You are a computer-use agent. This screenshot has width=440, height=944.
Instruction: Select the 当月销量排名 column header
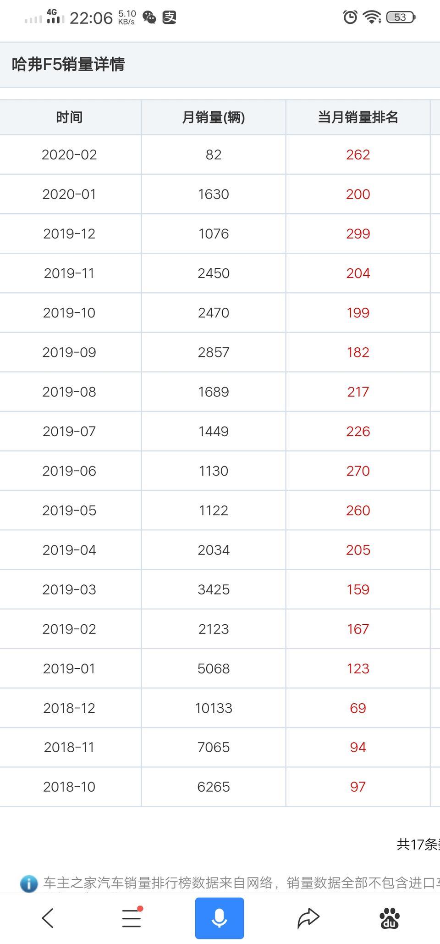pos(358,117)
